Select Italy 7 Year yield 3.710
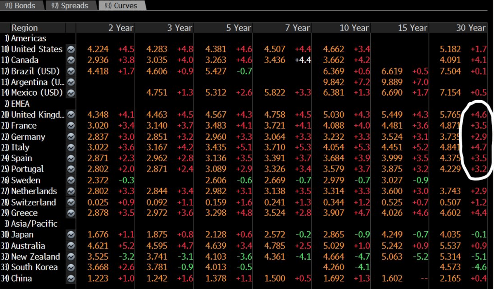This screenshot has height=289, width=495. [x=275, y=148]
